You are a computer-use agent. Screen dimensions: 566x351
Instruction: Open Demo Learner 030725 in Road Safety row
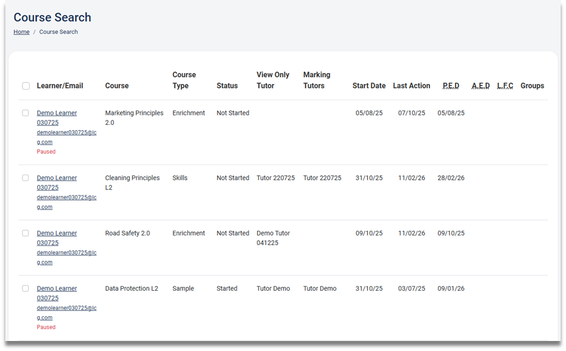[x=57, y=238]
